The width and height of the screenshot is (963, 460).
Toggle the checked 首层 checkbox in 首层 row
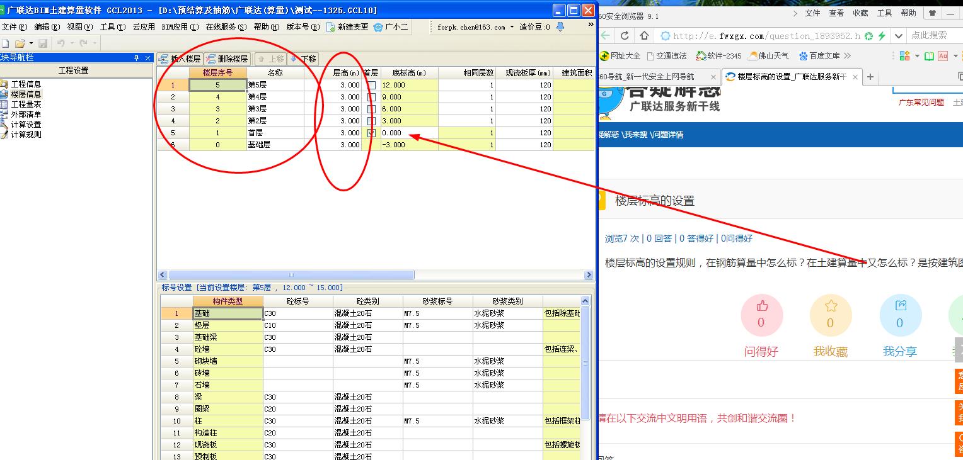tap(371, 133)
